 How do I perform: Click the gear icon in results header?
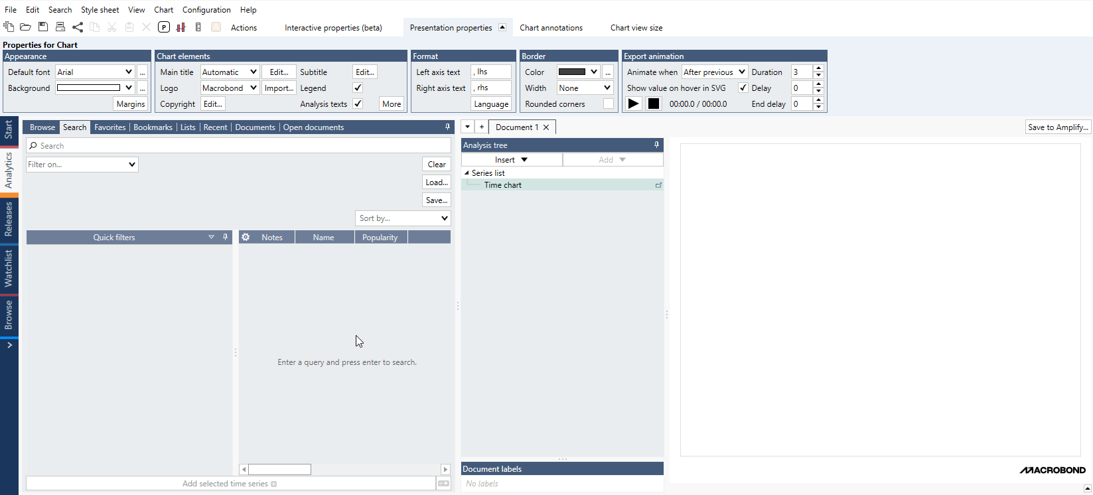[x=246, y=237]
